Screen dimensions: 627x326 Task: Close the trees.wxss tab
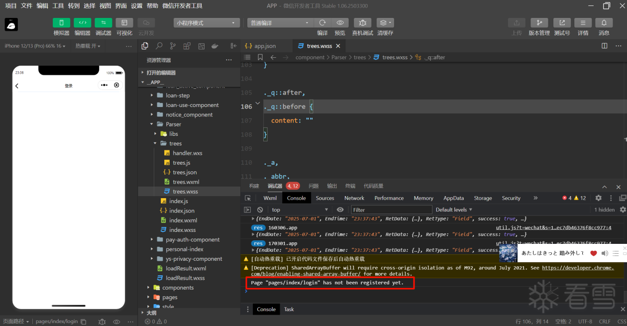coord(338,46)
